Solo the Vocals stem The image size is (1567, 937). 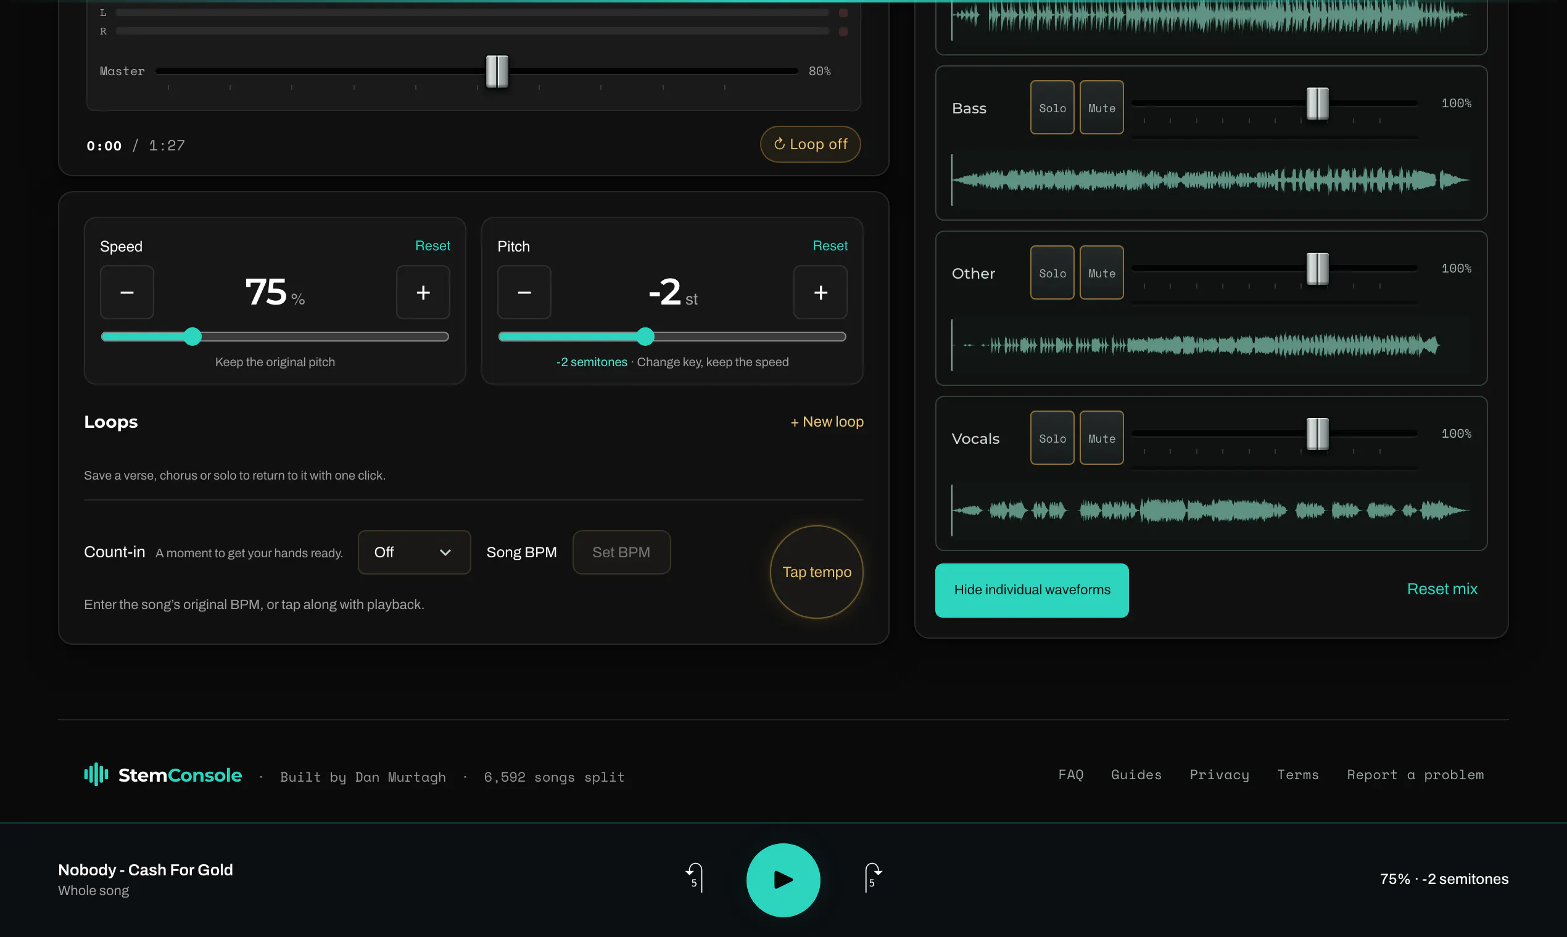pos(1052,438)
